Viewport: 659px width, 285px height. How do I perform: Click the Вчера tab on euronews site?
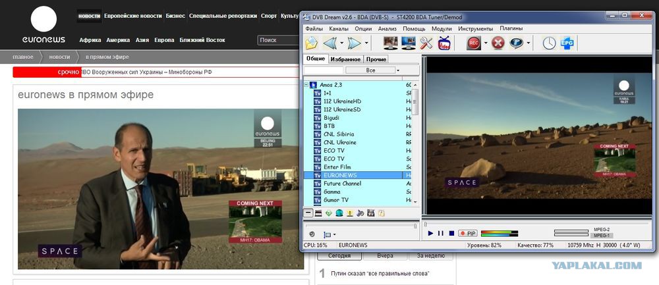pos(385,255)
